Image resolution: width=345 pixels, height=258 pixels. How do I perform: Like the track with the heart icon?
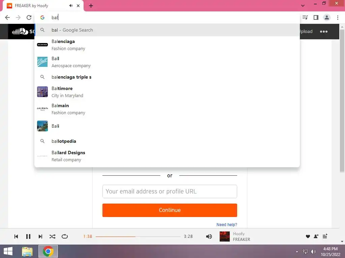click(308, 236)
